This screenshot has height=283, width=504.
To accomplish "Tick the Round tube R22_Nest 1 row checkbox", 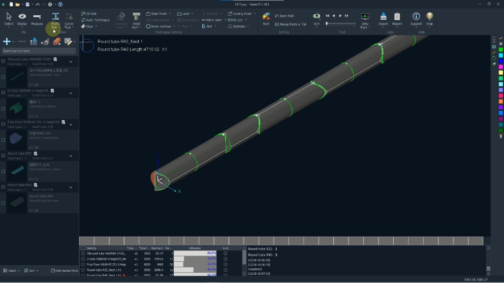I will coord(83,270).
